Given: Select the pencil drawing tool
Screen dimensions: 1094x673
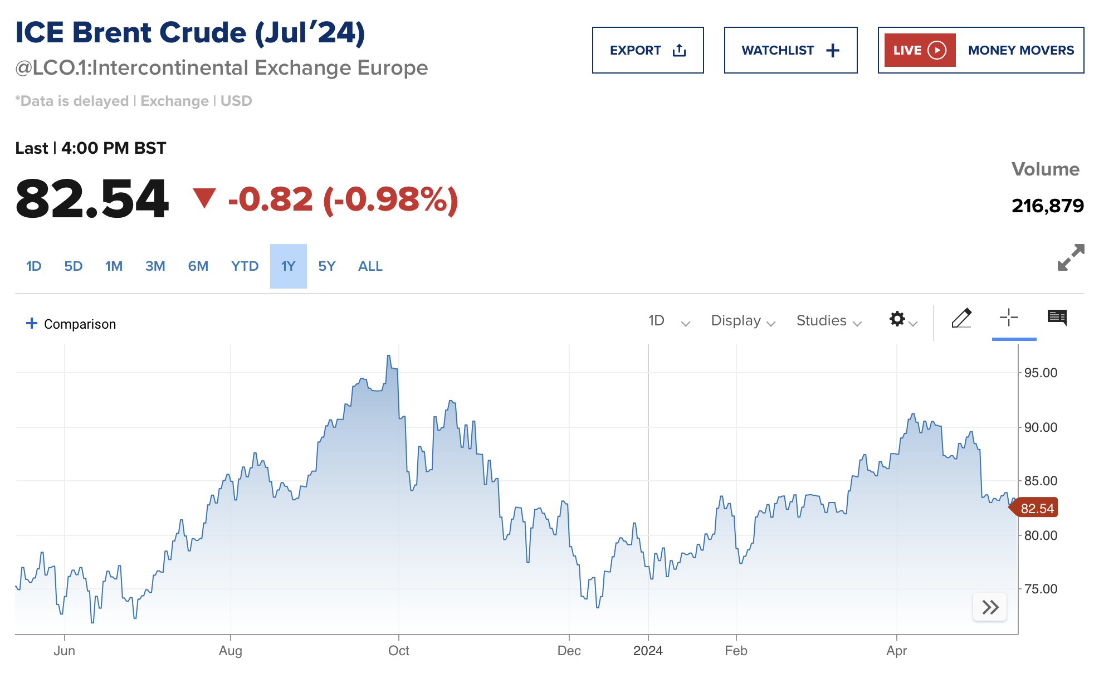Looking at the screenshot, I should pos(961,319).
